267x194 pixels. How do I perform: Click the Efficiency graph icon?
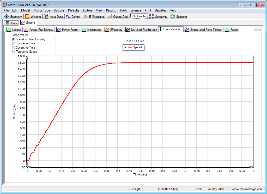pyautogui.click(x=107, y=30)
